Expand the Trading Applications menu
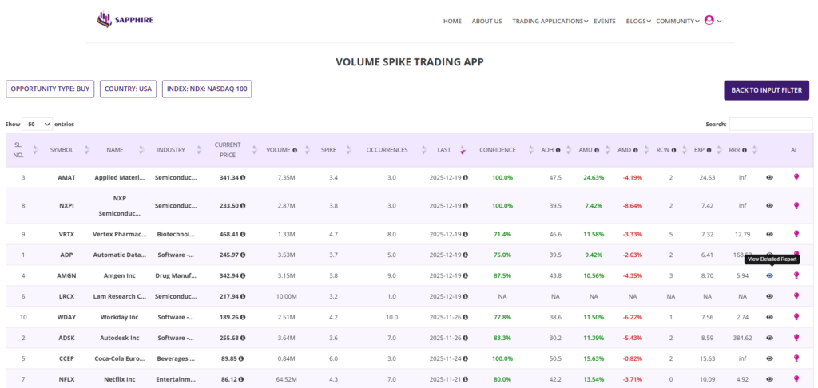Viewport: 818px width, 388px height. pos(550,22)
